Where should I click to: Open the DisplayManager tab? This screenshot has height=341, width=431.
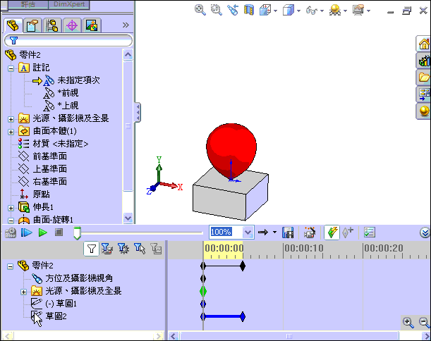click(x=92, y=25)
